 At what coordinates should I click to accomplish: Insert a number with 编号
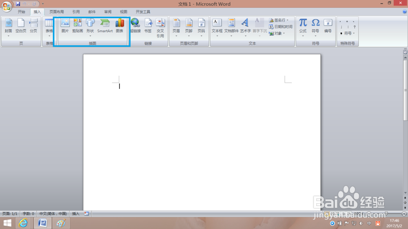point(328,26)
